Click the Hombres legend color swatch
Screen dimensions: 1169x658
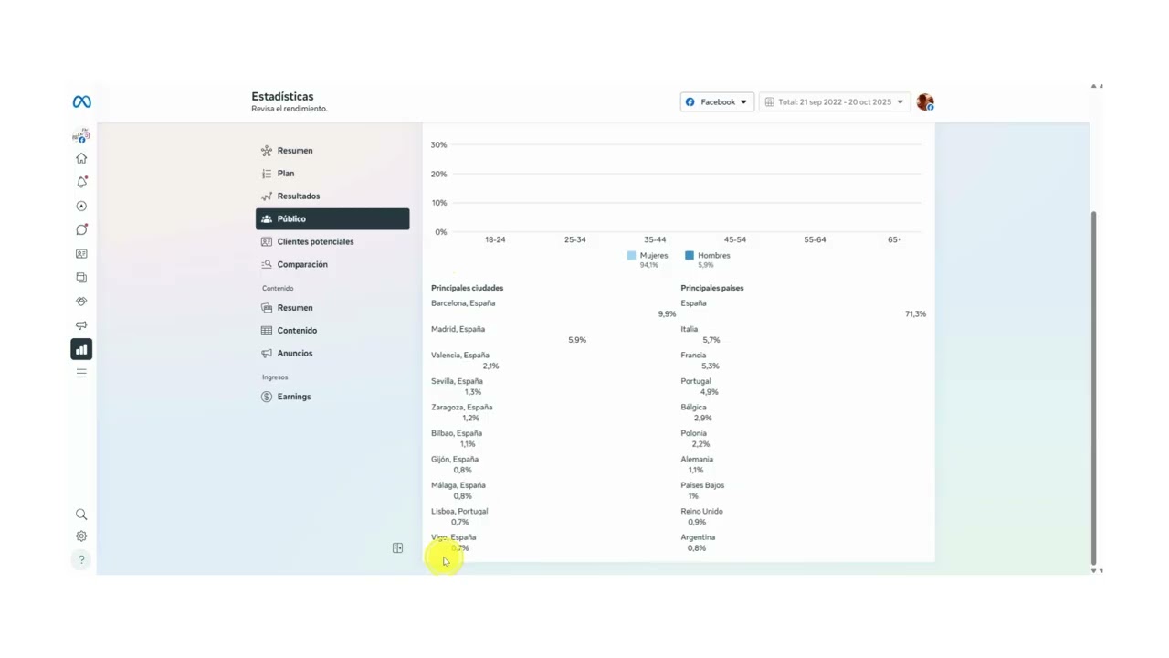690,256
